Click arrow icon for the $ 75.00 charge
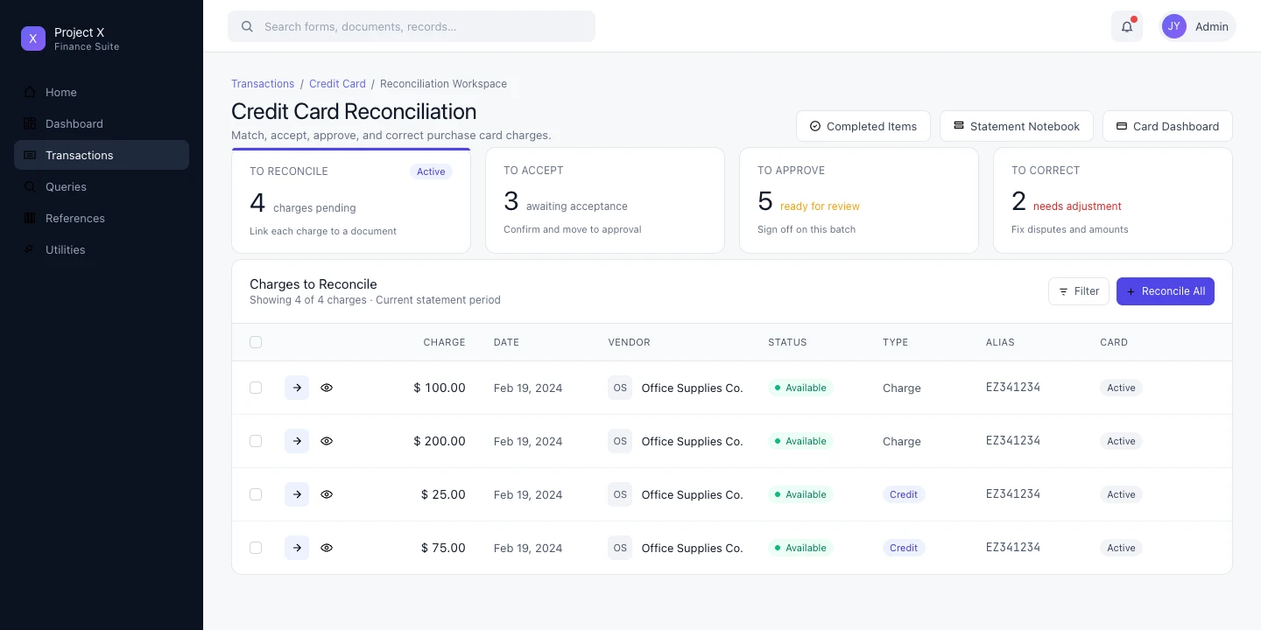The height and width of the screenshot is (630, 1261). pyautogui.click(x=297, y=548)
